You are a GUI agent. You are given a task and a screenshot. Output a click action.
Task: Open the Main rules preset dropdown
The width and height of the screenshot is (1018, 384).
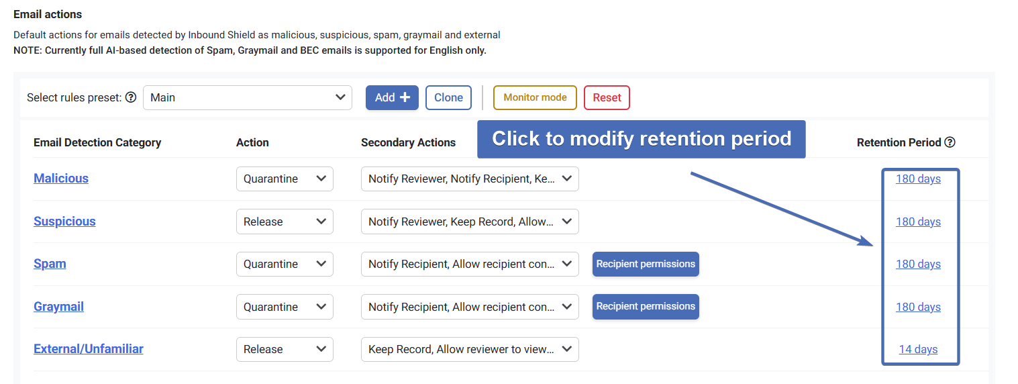click(x=248, y=97)
